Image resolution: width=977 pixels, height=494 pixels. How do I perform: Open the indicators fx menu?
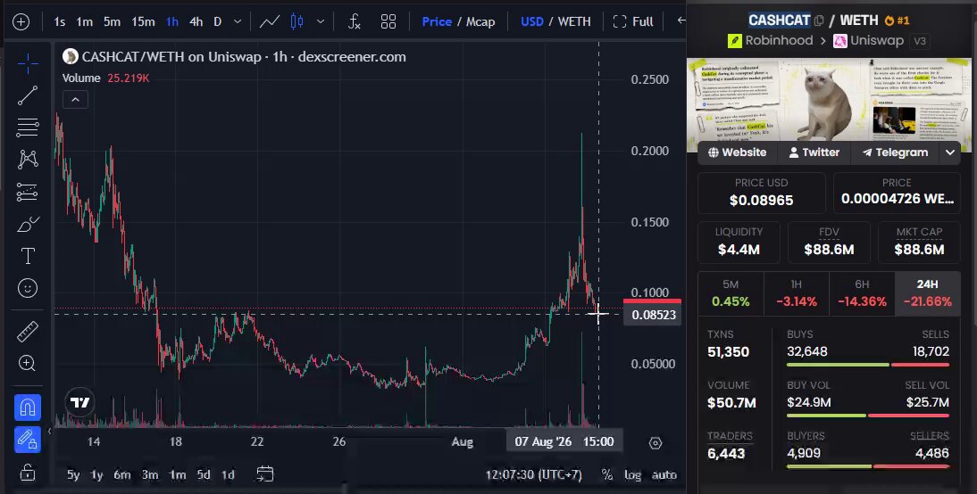354,21
